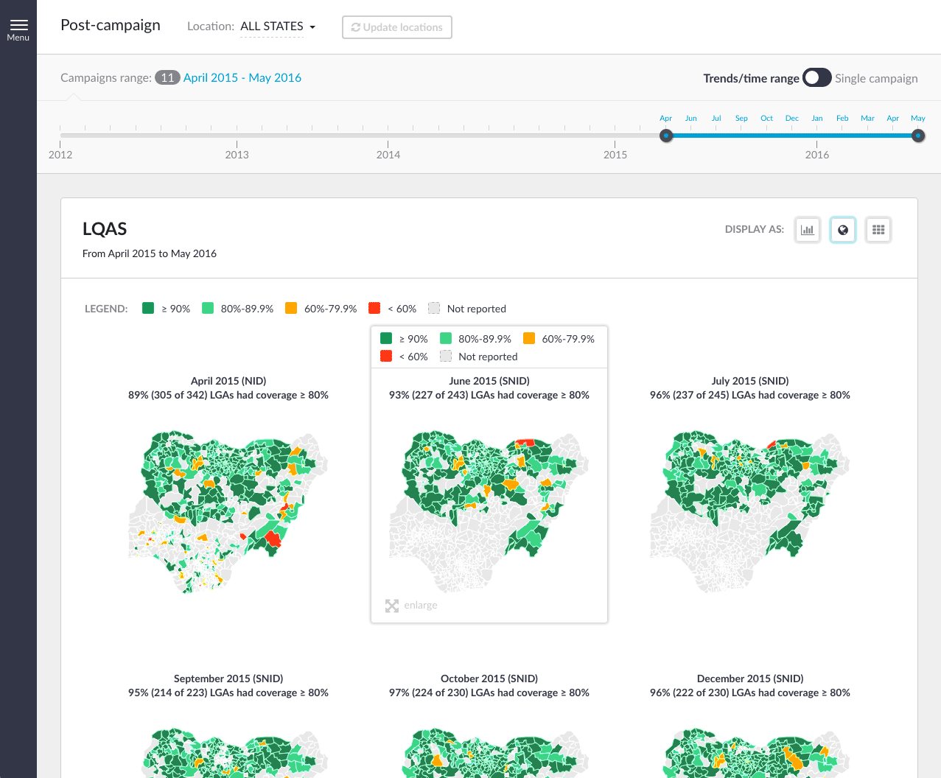Select the Oct campaign marker on timeline

click(x=766, y=119)
